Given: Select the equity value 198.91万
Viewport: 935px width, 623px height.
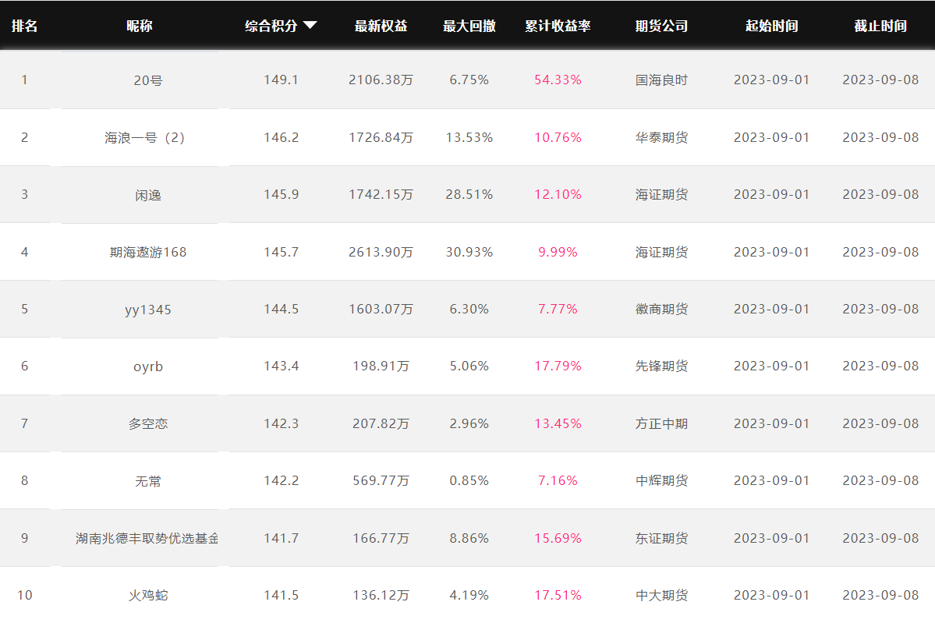Looking at the screenshot, I should [381, 366].
